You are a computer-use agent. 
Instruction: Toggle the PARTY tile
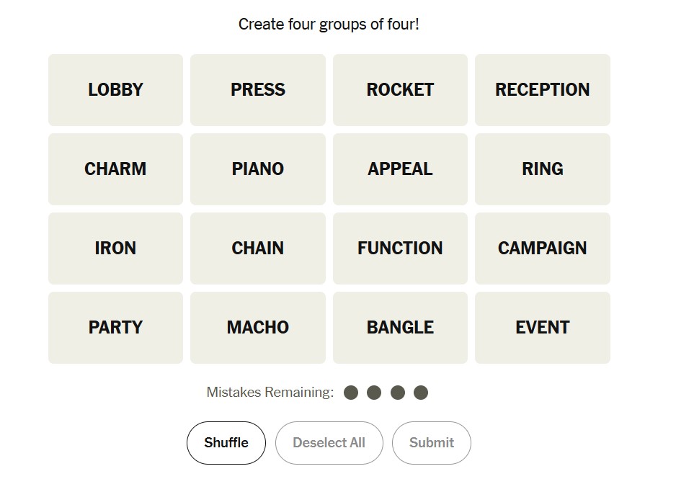[115, 328]
